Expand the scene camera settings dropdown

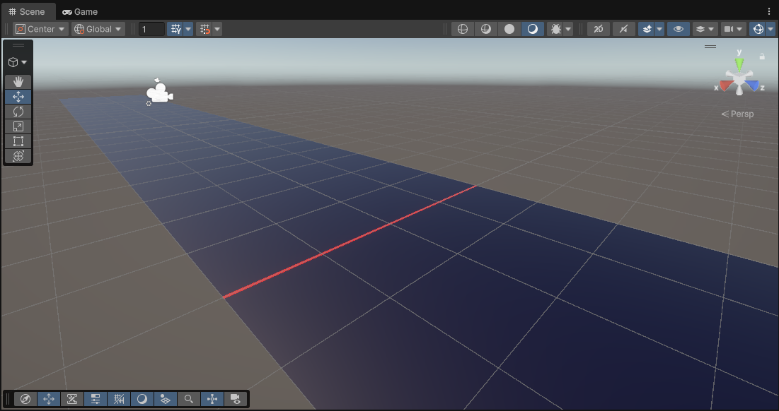coord(740,29)
